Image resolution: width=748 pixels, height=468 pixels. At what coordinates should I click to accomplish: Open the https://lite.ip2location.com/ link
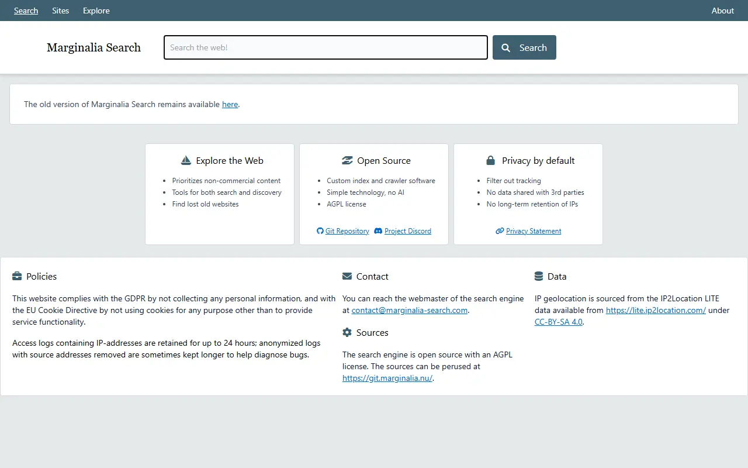tap(656, 310)
